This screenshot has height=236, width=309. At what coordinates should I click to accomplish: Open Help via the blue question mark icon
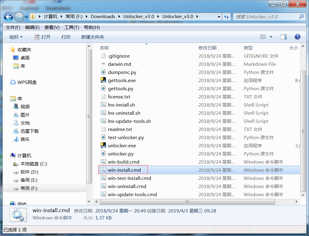coord(298,37)
